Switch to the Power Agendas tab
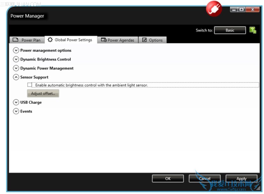The width and height of the screenshot is (264, 194). (118, 40)
